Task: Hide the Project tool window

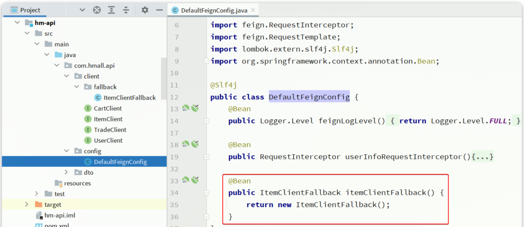Action: point(159,10)
